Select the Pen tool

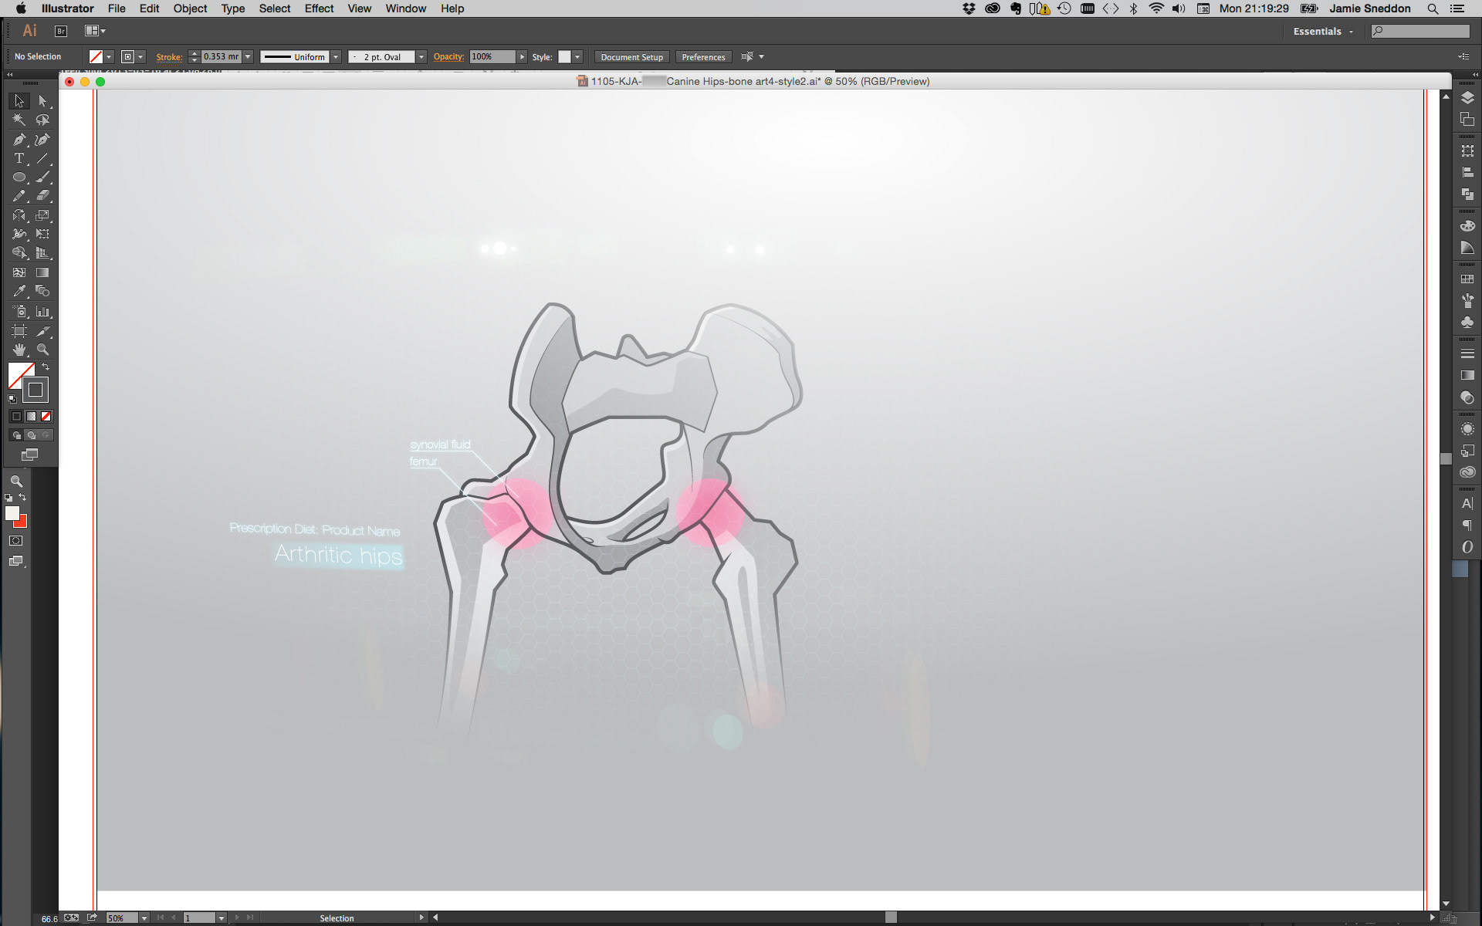[x=19, y=140]
